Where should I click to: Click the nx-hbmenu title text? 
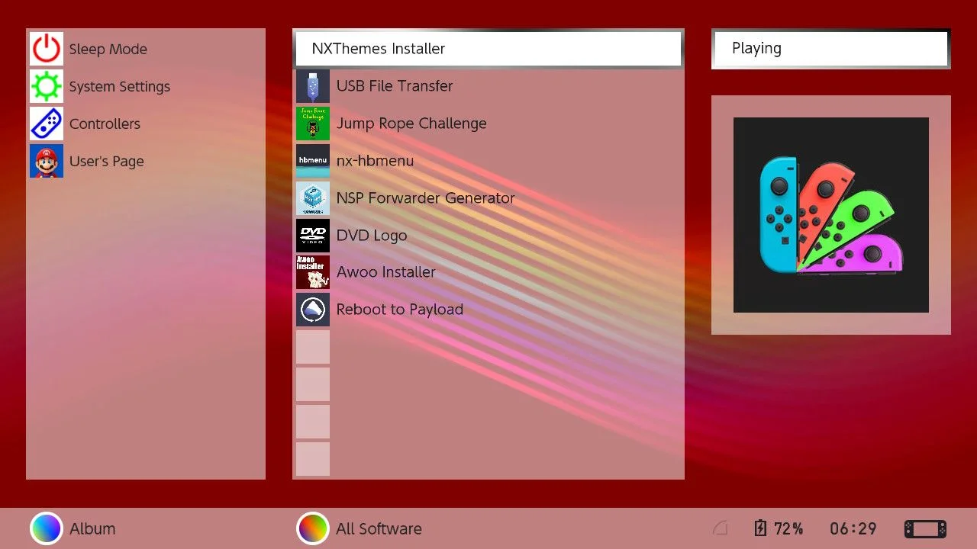(x=375, y=161)
